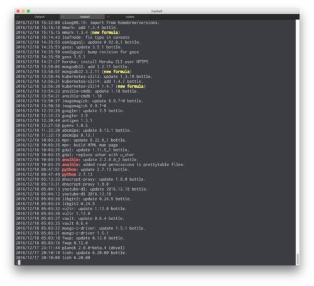
Task: Click timestamp '2016/12/17 23:11:44'
Action: click(x=38, y=248)
